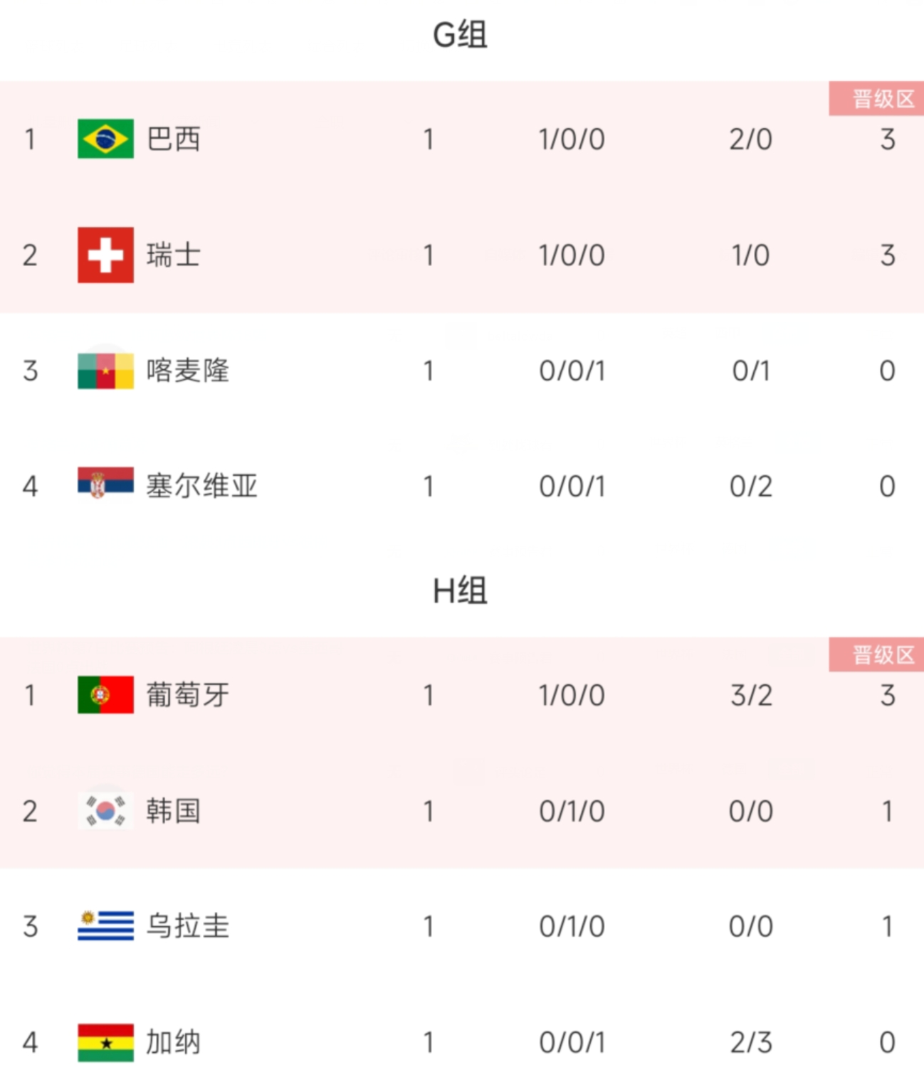Viewport: 924px width, 1077px height.
Task: Click the H组 group header
Action: (461, 590)
